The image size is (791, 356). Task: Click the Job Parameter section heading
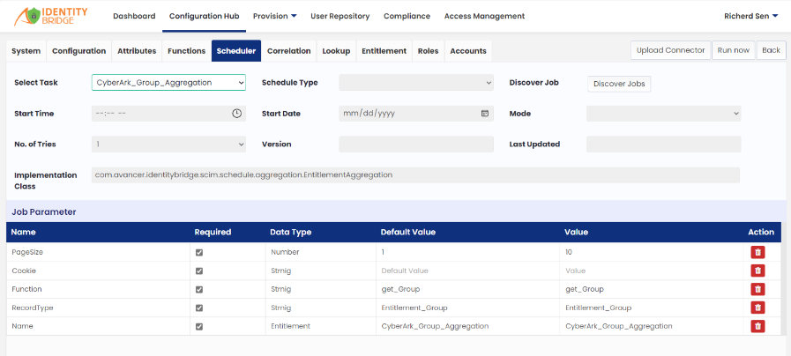click(44, 212)
